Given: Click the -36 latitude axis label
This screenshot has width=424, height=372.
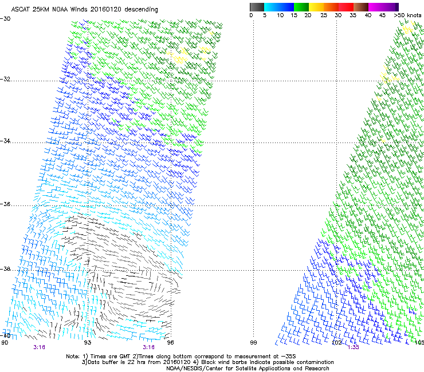Looking at the screenshot, I should click(5, 204).
